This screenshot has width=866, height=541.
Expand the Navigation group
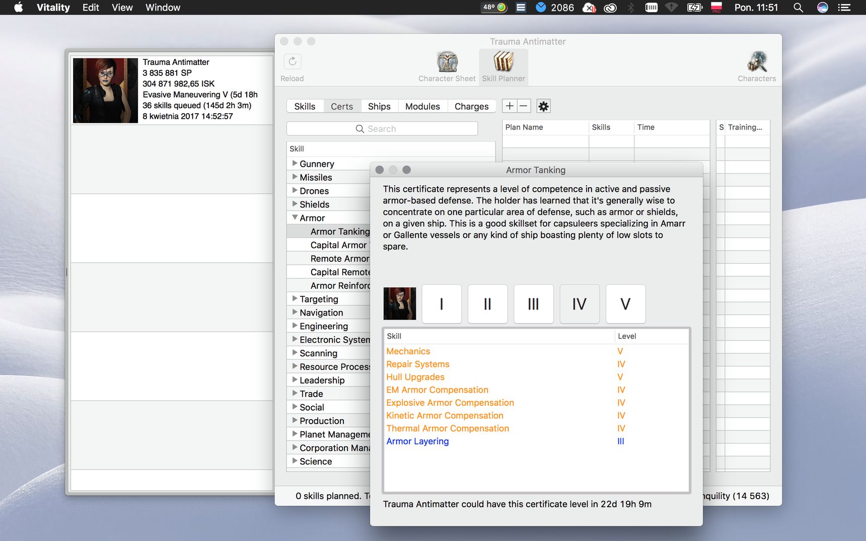pos(295,313)
